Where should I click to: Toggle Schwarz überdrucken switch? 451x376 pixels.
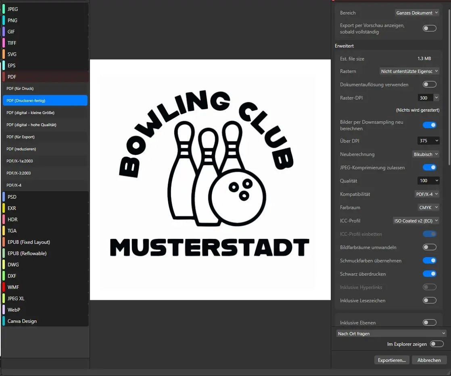(430, 274)
